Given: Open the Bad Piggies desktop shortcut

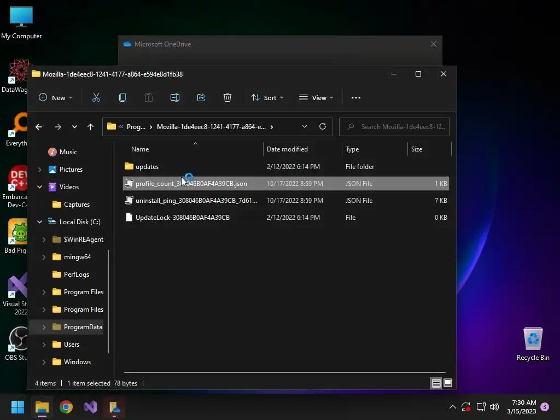Looking at the screenshot, I should coord(16,236).
